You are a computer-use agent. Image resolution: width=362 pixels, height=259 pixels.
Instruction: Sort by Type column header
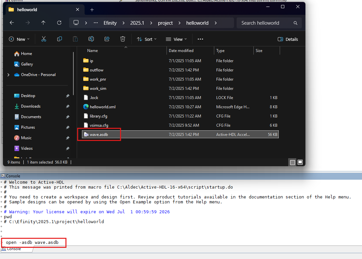(220, 51)
